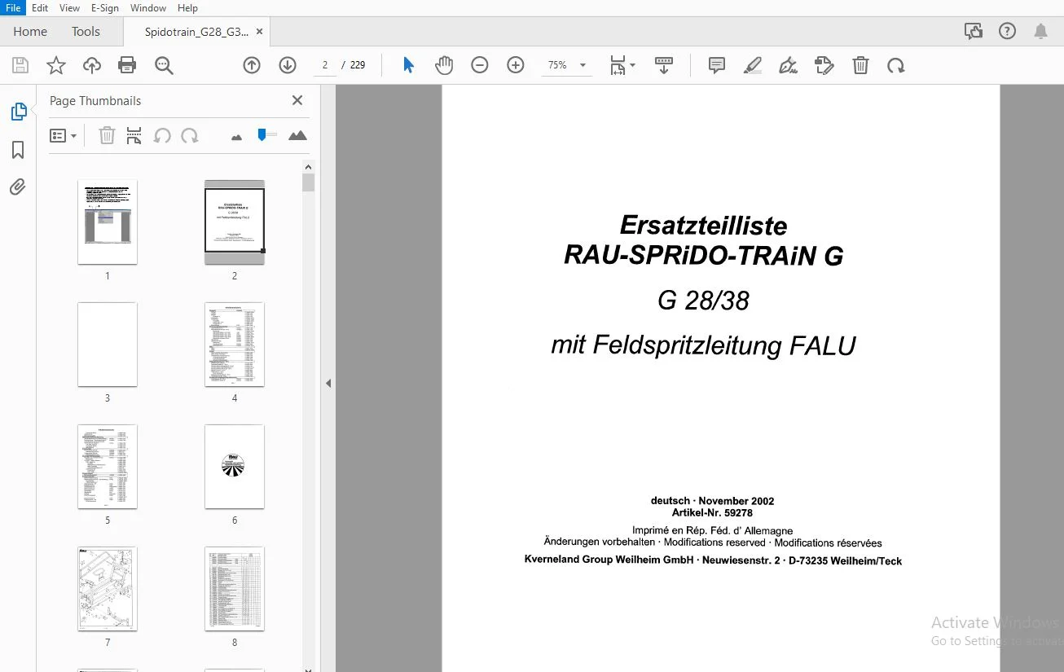Screen dimensions: 1064x672
Task: Click the Save file icon
Action: [20, 66]
